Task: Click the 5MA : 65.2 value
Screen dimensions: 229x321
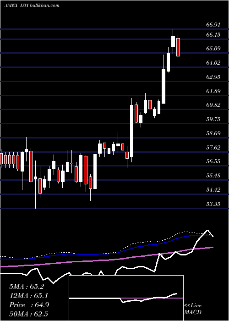Action: click(x=27, y=287)
